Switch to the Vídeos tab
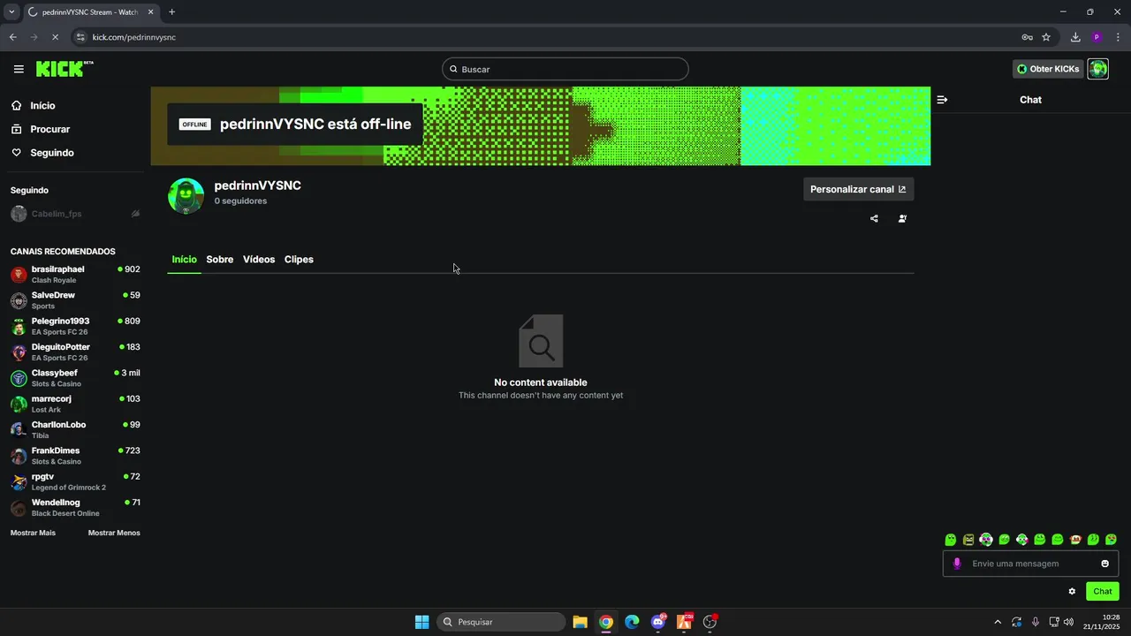1131x636 pixels. (x=259, y=260)
